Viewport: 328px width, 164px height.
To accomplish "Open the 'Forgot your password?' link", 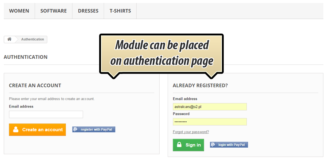I will point(191,132).
